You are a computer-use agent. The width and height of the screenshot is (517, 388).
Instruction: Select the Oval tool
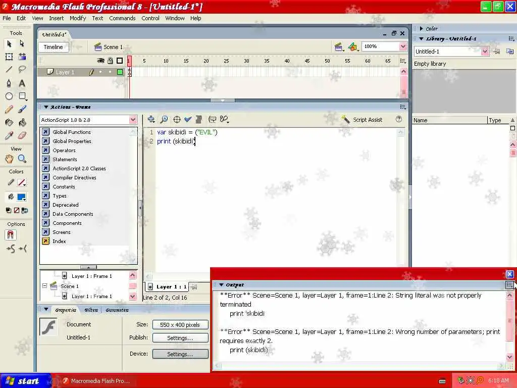pos(9,96)
